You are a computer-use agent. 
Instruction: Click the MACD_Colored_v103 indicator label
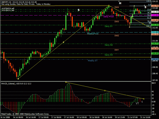pos(16,84)
